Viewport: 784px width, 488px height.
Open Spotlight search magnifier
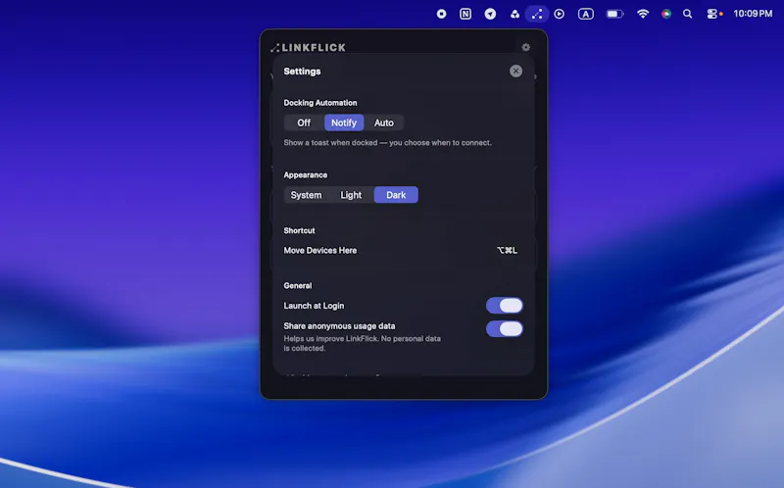click(688, 14)
